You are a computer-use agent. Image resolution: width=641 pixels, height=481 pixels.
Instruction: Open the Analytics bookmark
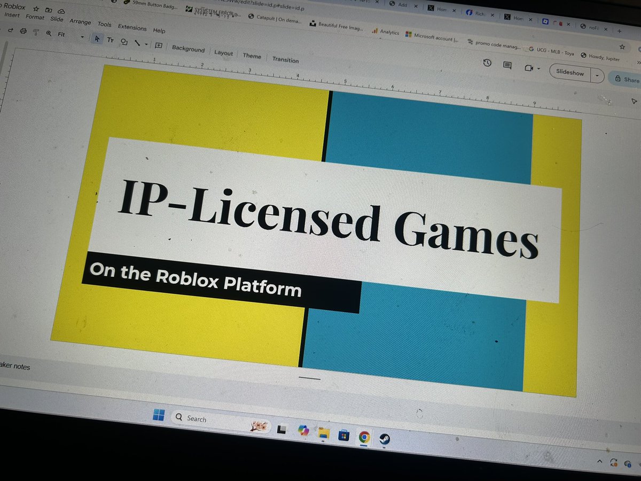point(386,33)
